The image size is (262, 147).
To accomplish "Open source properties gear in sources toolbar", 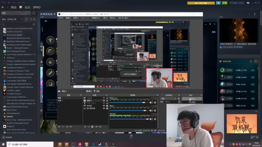I will pos(92,127).
